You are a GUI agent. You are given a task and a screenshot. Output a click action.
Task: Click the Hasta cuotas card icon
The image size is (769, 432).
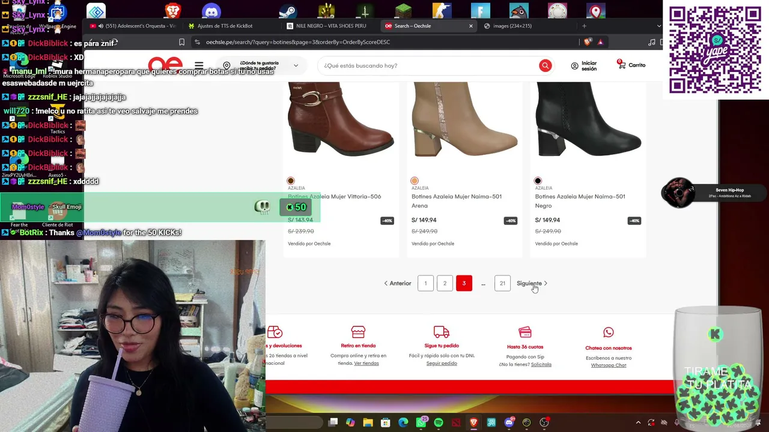(x=525, y=332)
